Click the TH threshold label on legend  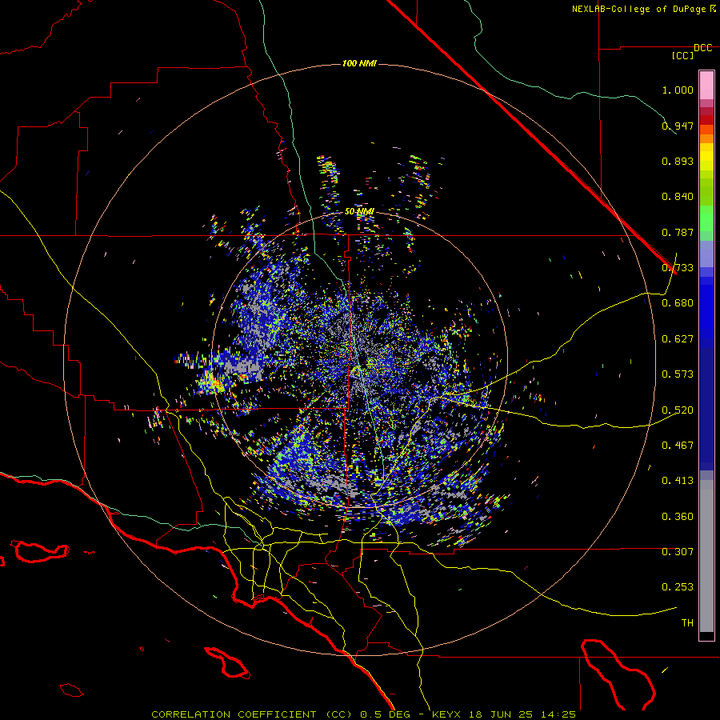tap(687, 622)
